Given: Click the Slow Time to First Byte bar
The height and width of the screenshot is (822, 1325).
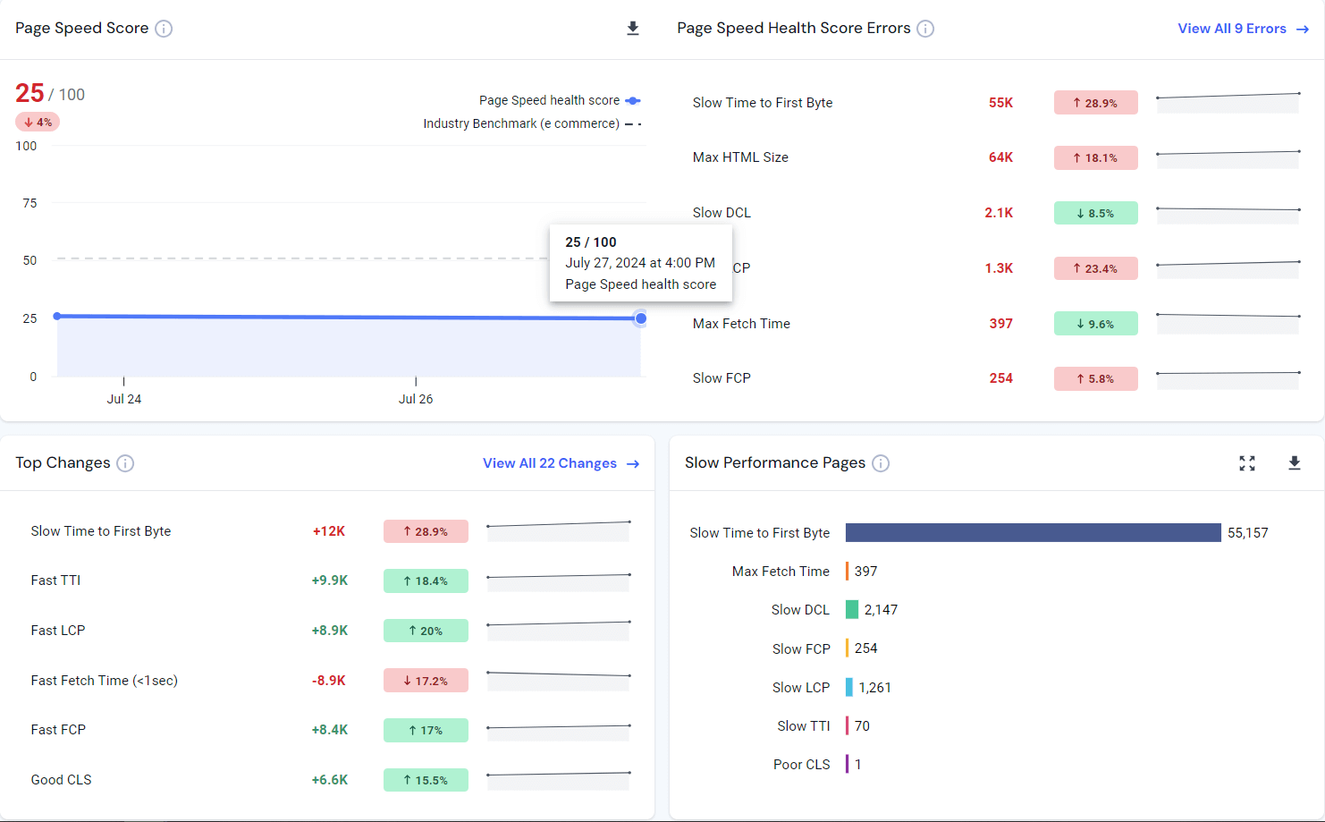Looking at the screenshot, I should tap(1033, 532).
